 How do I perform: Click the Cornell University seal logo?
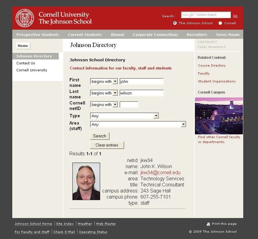coord(25,18)
